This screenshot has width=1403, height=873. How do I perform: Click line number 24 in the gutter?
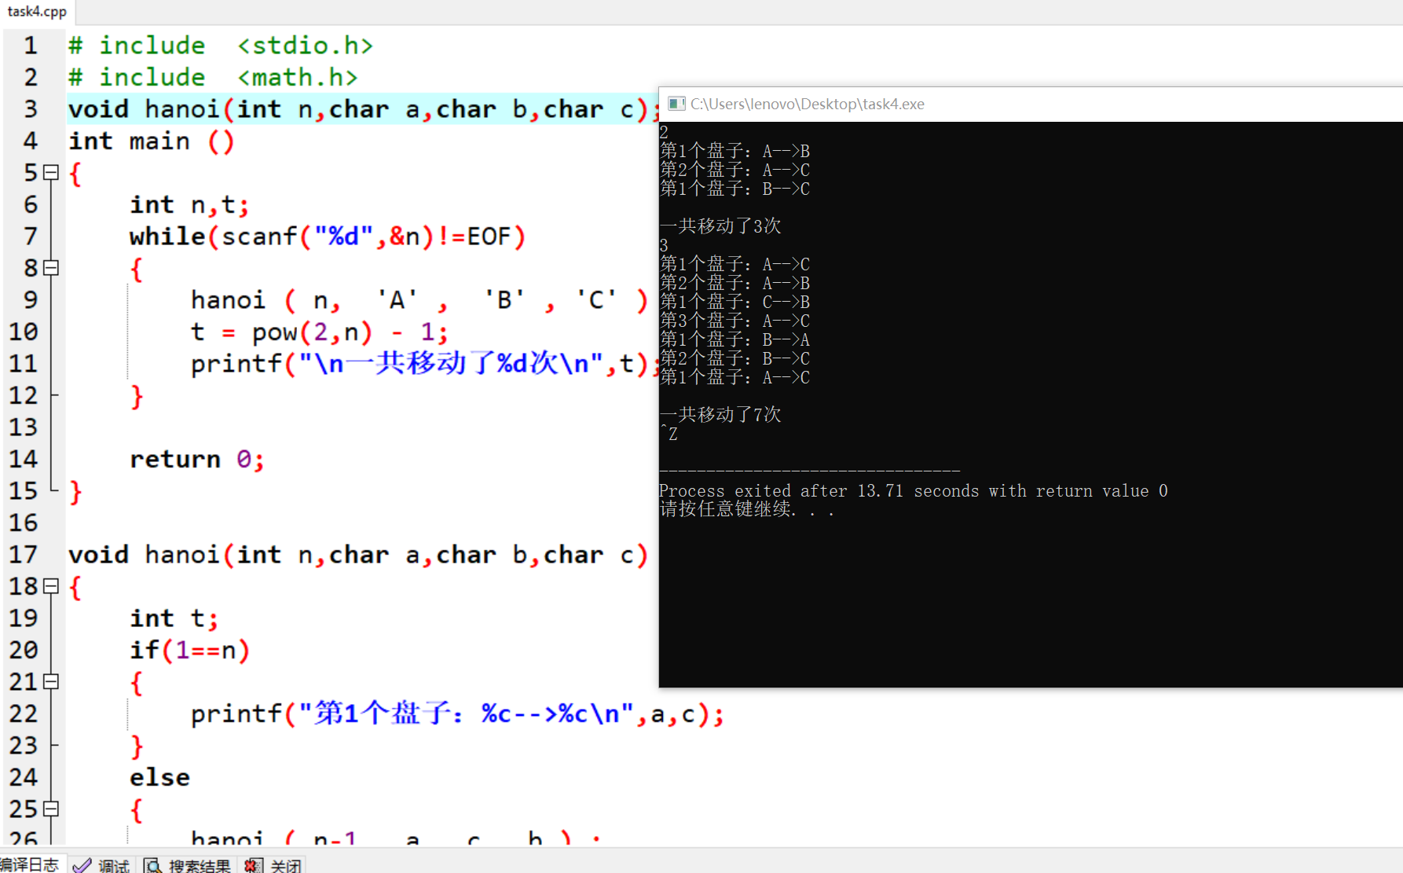(x=23, y=777)
